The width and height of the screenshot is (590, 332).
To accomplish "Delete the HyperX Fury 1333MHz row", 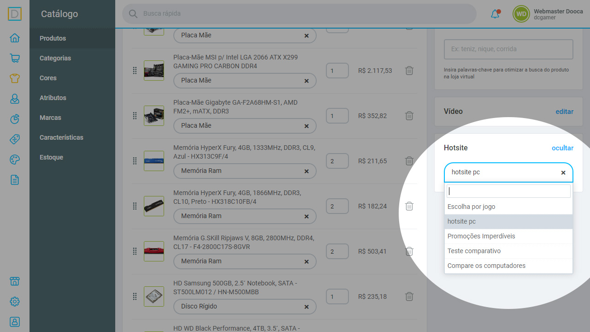I will (x=409, y=161).
